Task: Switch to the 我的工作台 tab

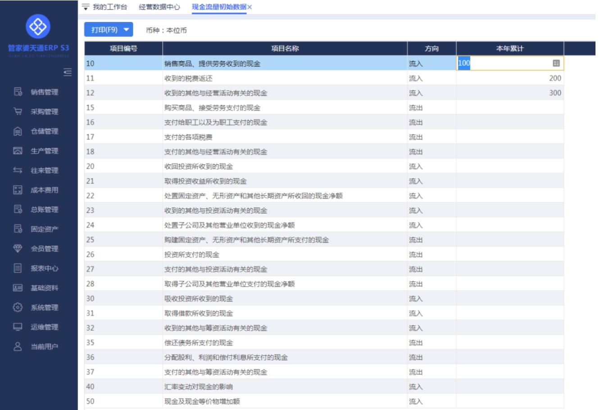Action: tap(110, 7)
